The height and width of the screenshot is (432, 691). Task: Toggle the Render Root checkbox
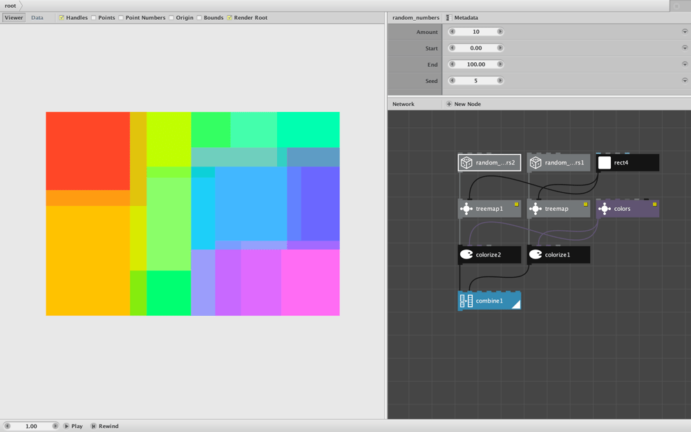tap(229, 18)
